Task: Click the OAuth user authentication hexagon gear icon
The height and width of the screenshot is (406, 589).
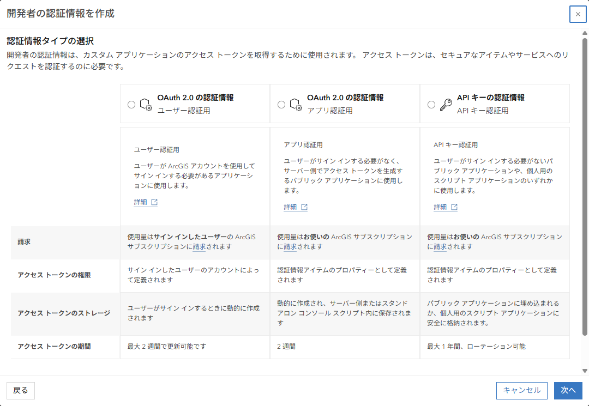Action: pos(146,105)
